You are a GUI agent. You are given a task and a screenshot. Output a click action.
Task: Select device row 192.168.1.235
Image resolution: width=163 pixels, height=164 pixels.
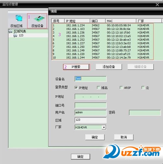tap(103, 36)
